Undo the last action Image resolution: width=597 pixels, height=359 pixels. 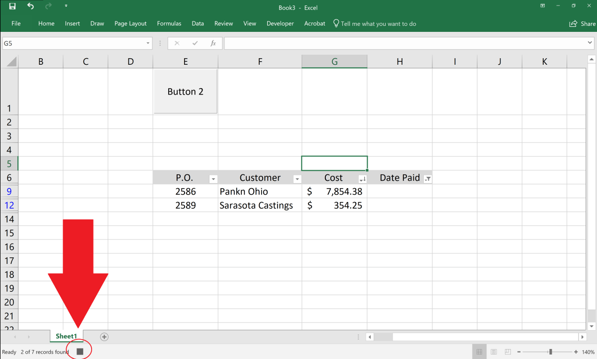(30, 6)
